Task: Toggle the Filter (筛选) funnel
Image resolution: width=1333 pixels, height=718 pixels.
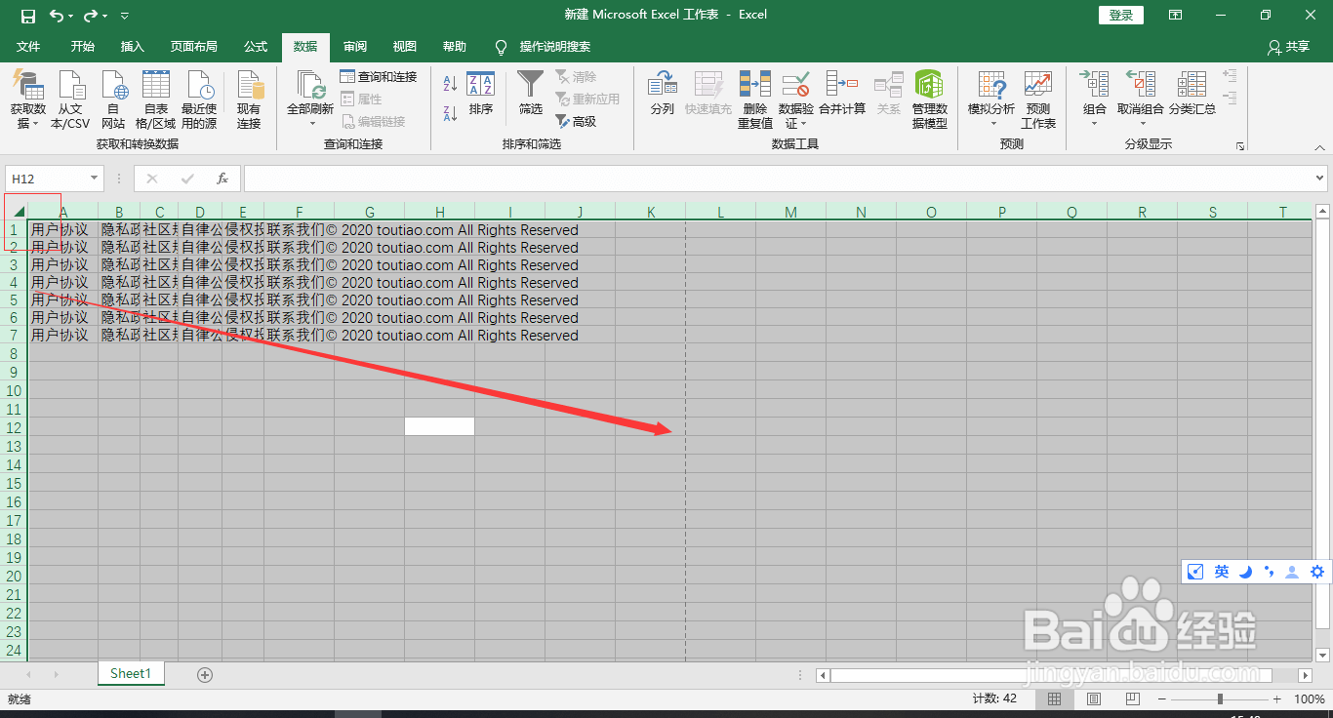Action: pos(531,94)
